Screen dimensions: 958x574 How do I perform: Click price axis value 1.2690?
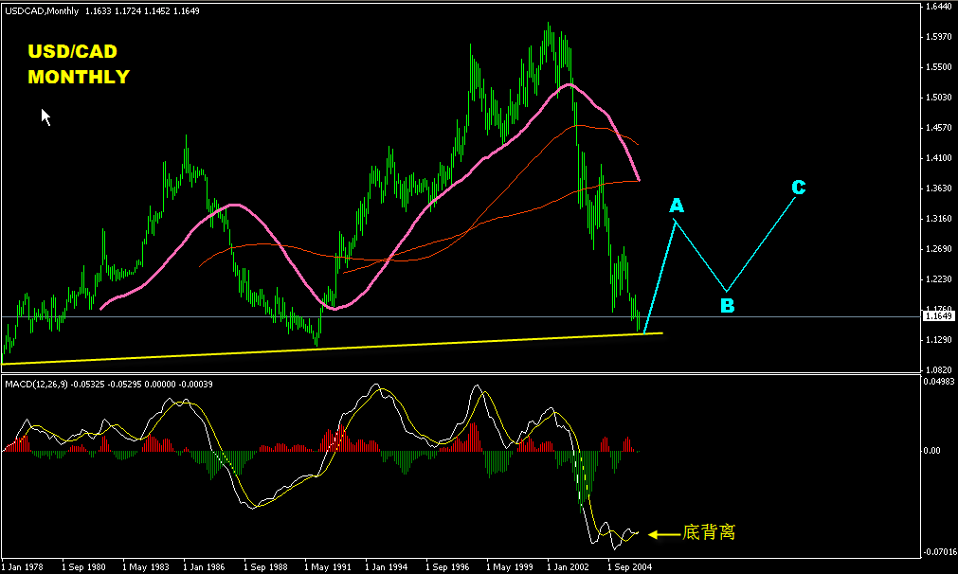pyautogui.click(x=939, y=248)
